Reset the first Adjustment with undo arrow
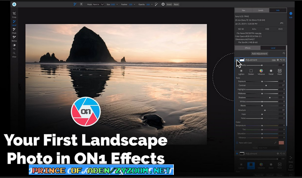 (x=281, y=60)
